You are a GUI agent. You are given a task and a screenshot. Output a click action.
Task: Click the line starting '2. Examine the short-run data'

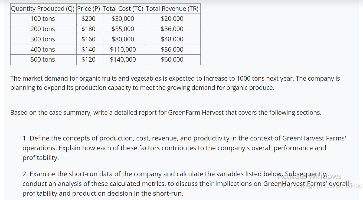pyautogui.click(x=175, y=174)
